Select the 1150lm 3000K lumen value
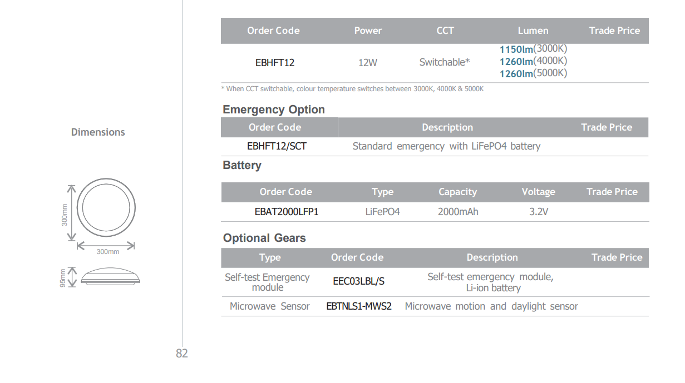 click(x=533, y=49)
